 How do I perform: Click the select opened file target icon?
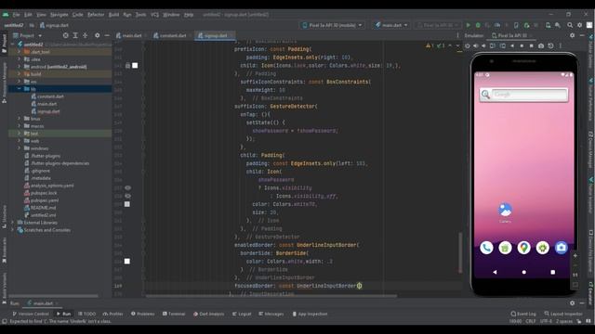[66, 35]
